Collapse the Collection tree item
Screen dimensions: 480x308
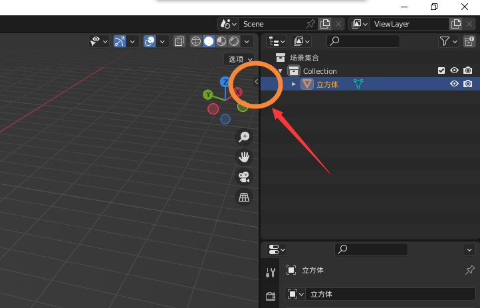[x=280, y=71]
